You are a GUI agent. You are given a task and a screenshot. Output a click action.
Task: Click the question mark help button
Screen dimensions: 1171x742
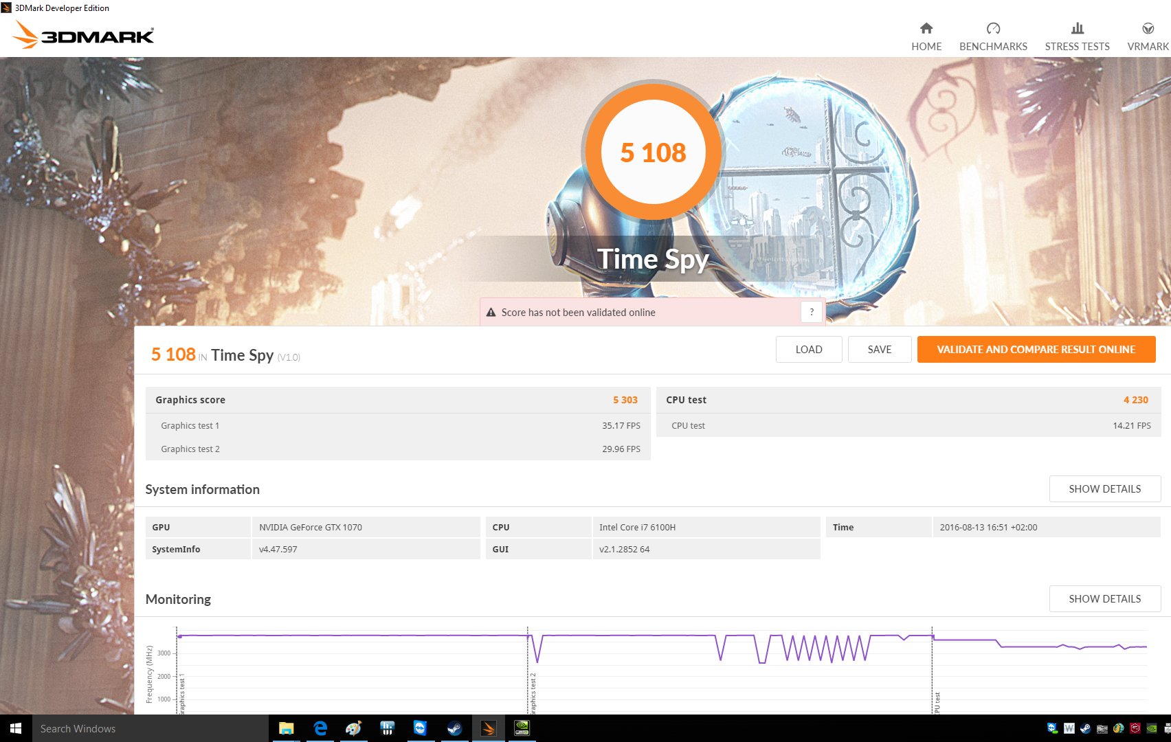(x=812, y=312)
